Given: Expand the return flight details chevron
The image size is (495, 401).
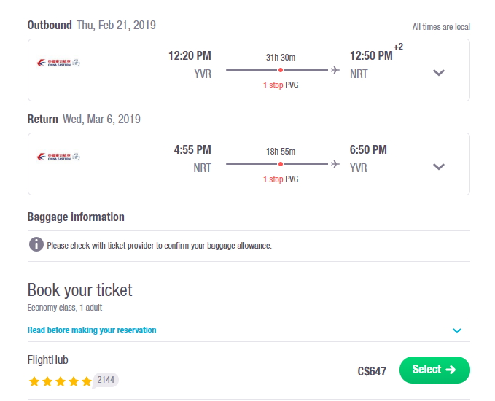Looking at the screenshot, I should click(x=439, y=167).
